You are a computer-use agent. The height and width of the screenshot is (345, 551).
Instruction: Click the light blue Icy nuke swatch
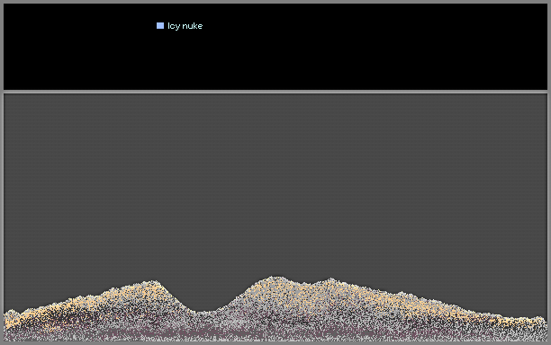(x=160, y=25)
